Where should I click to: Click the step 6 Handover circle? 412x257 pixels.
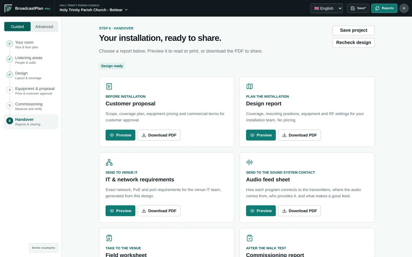click(10, 121)
